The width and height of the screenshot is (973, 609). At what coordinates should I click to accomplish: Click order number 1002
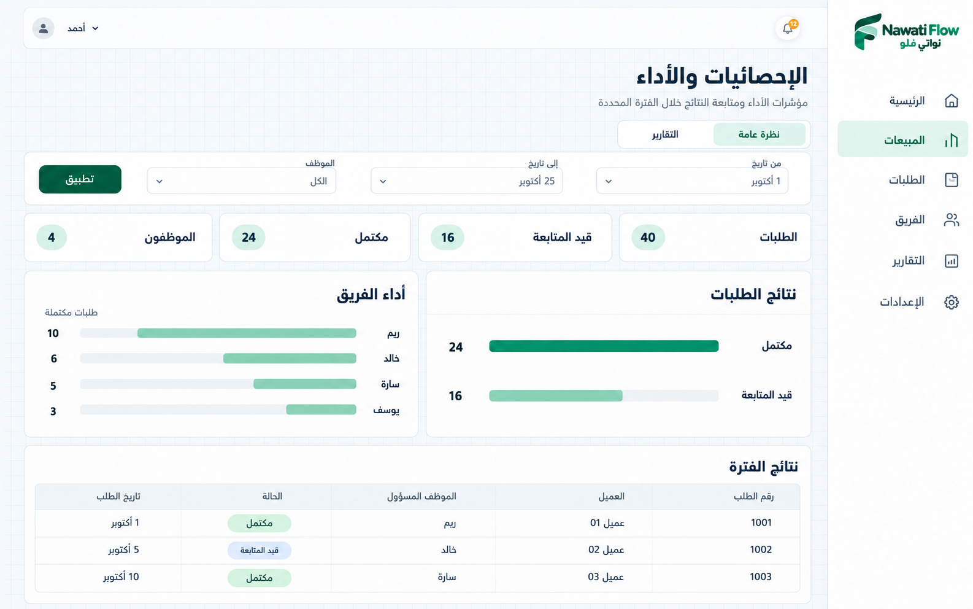(x=761, y=549)
